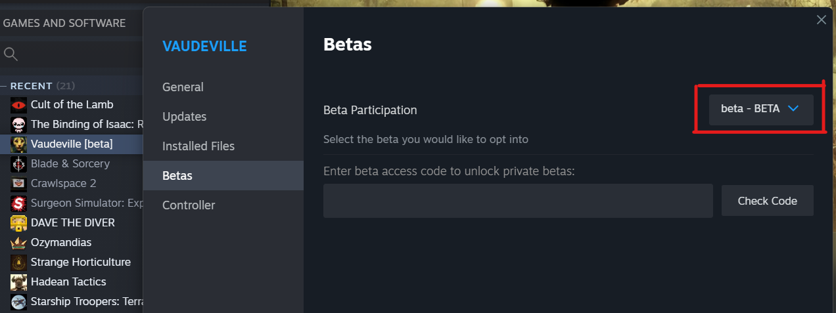Click the library search magnifier icon

(x=11, y=54)
